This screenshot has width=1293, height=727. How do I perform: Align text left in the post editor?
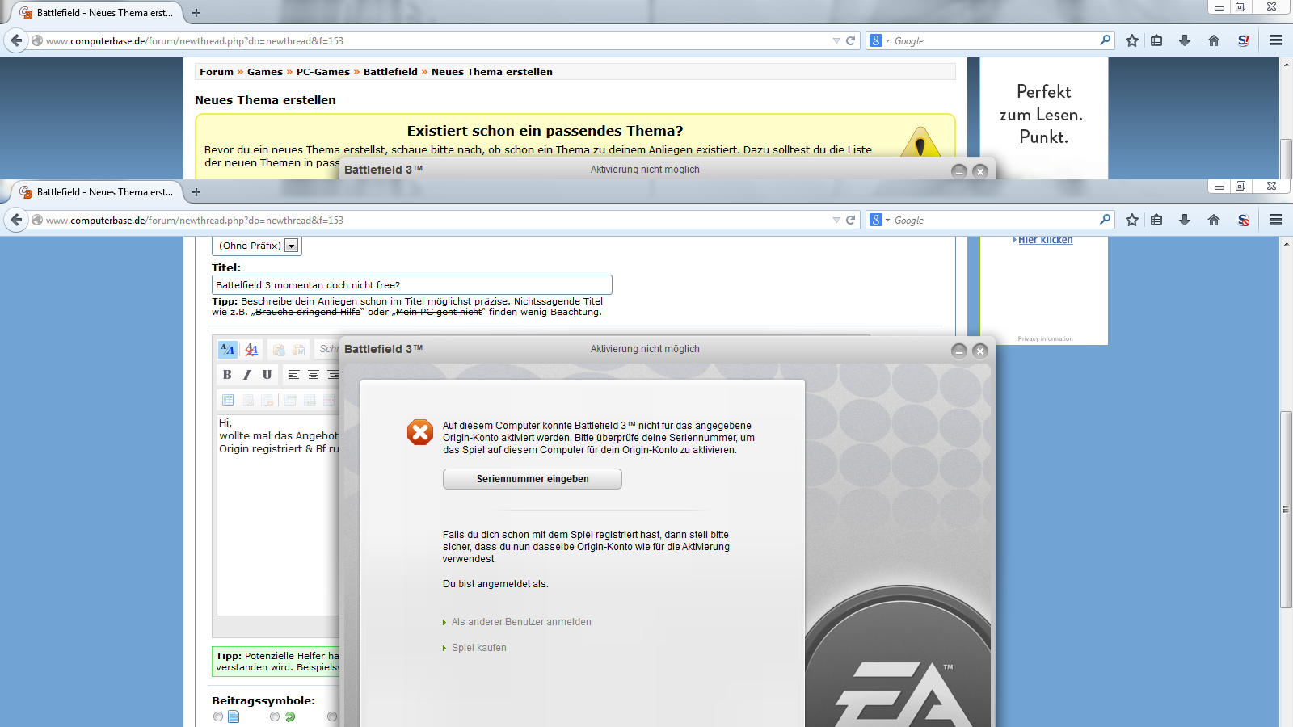pos(293,375)
